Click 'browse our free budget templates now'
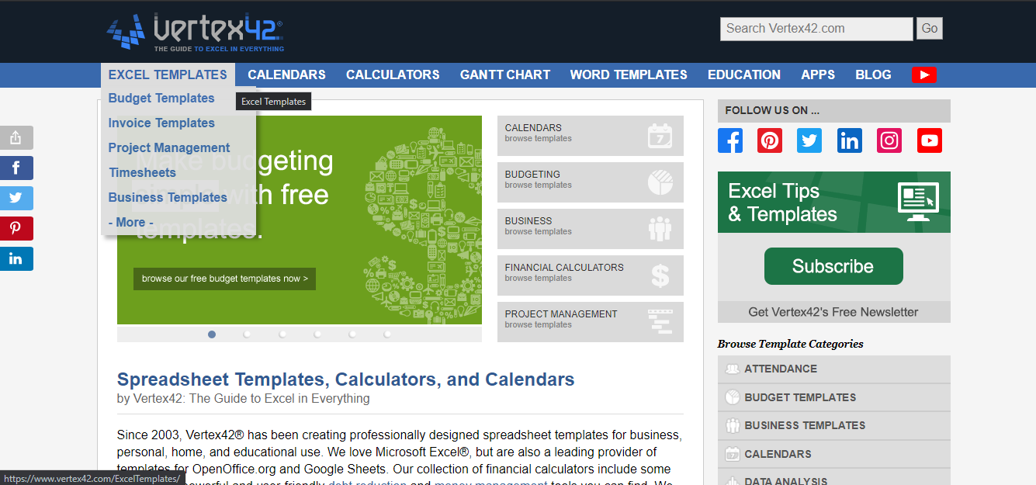This screenshot has height=485, width=1036. tap(224, 279)
